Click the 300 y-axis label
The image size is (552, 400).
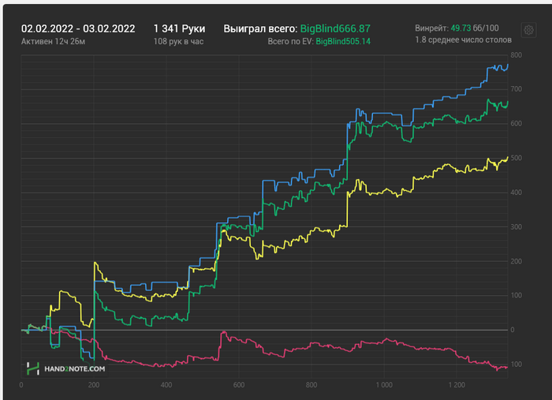click(x=516, y=227)
